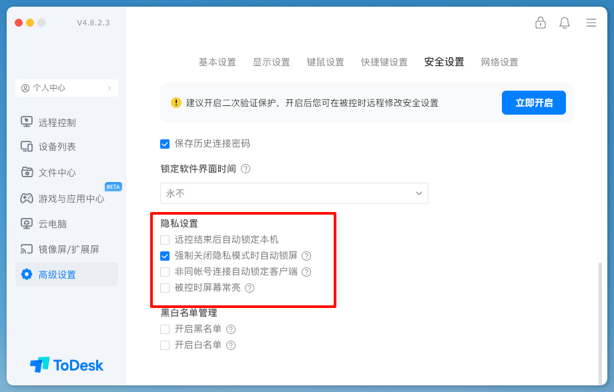The height and width of the screenshot is (392, 614).
Task: Click help icon next to 开启黑名单
Action: click(231, 329)
